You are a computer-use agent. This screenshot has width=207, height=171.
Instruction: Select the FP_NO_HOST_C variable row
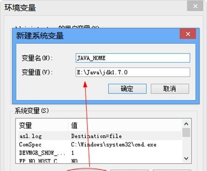click(100, 160)
